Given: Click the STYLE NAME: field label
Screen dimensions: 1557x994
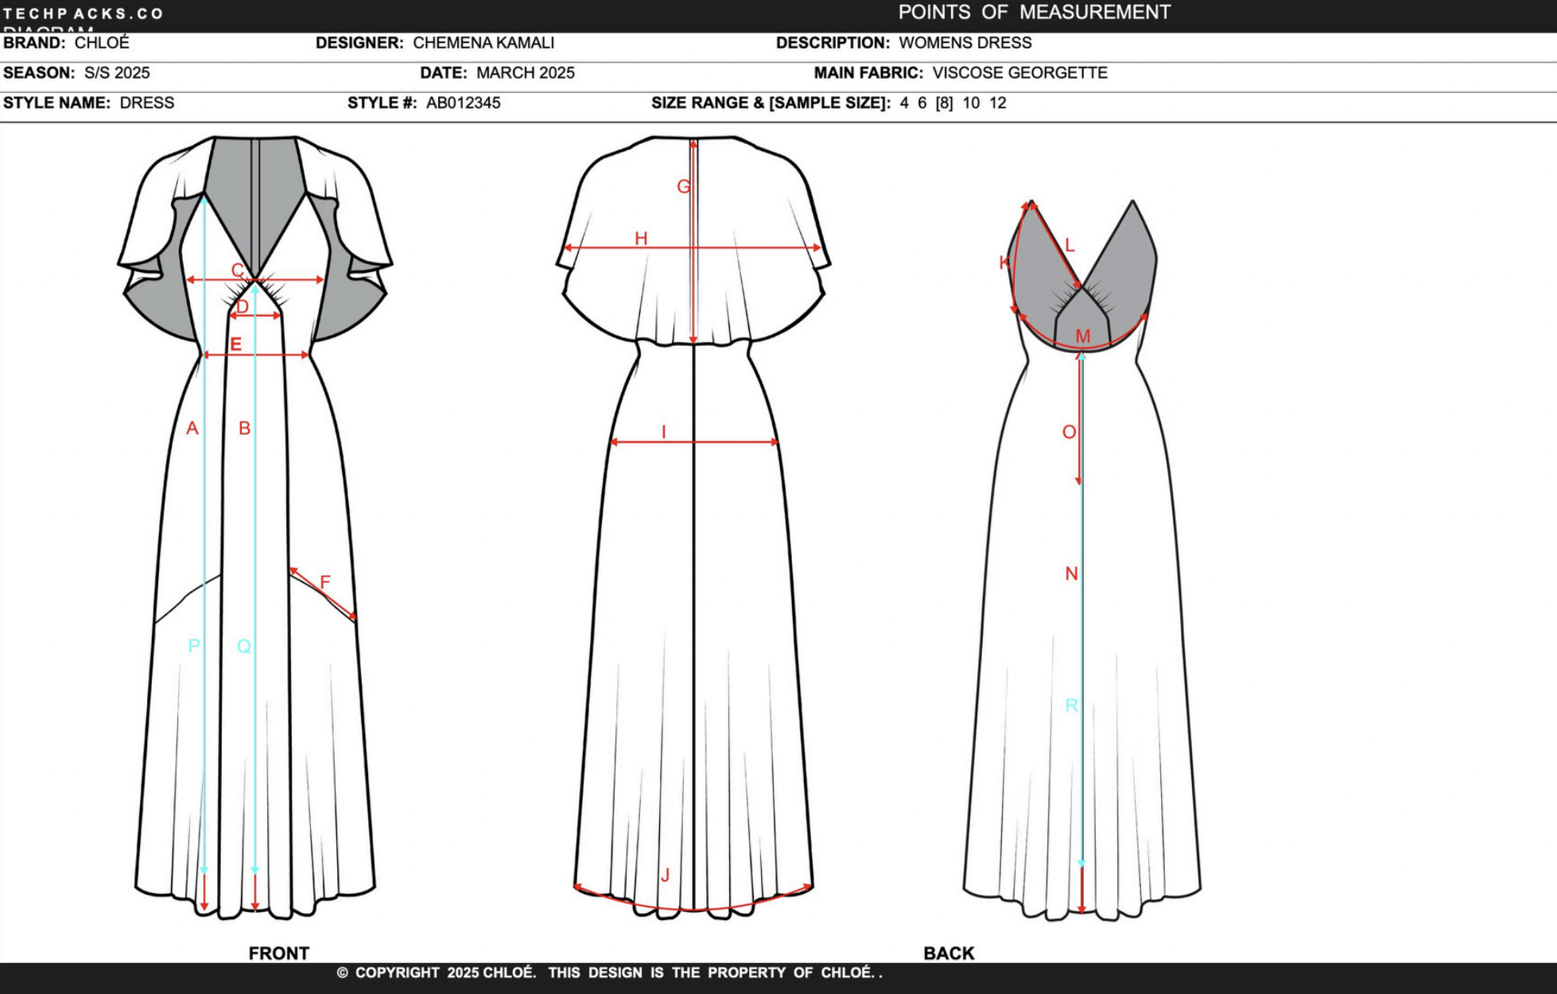Looking at the screenshot, I should 56,103.
